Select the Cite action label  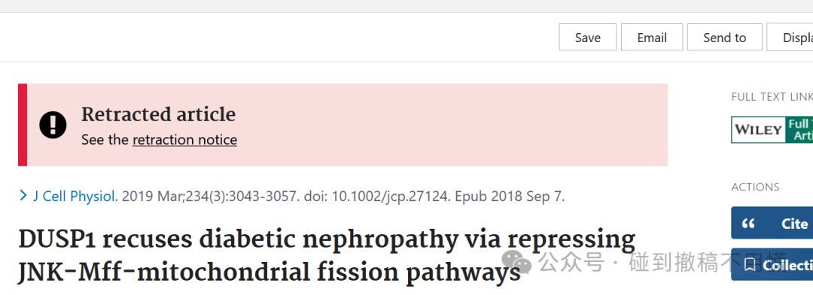click(x=794, y=224)
